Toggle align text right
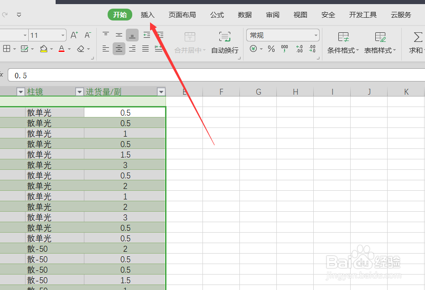This screenshot has height=290, width=425. click(132, 49)
